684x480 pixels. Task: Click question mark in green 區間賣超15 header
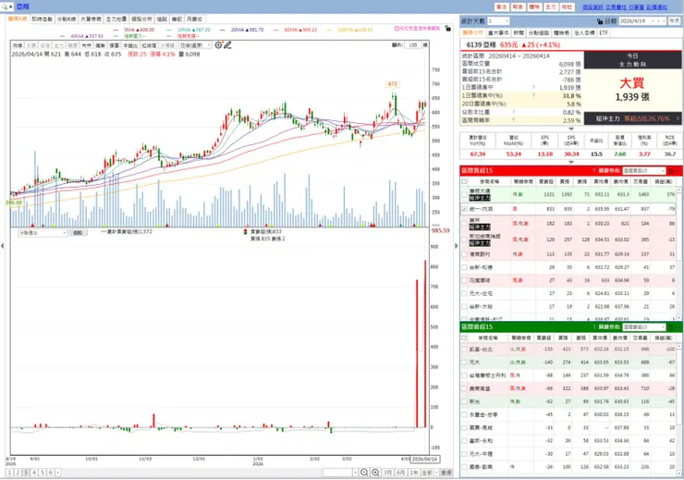point(593,326)
